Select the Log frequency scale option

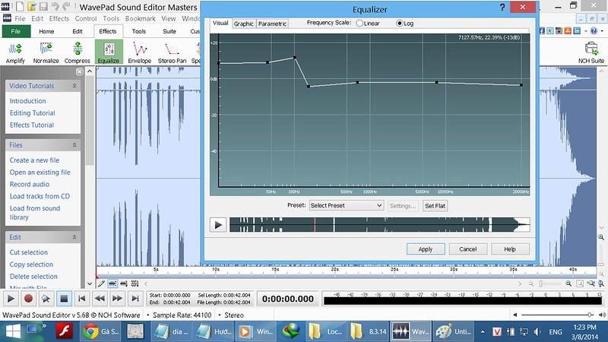coord(401,24)
